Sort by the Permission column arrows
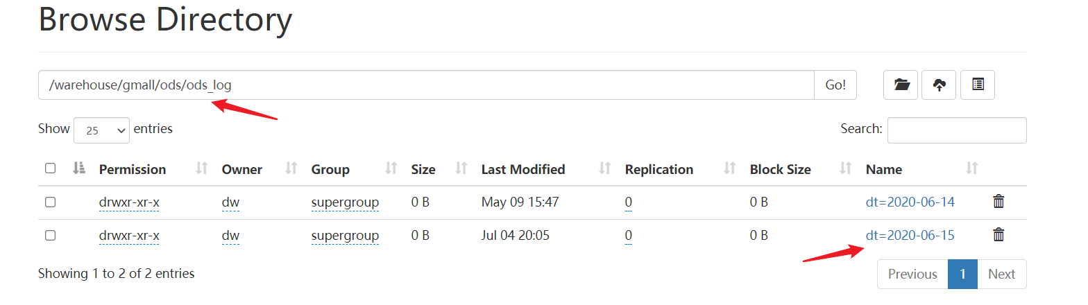This screenshot has height=305, width=1088. pos(202,168)
